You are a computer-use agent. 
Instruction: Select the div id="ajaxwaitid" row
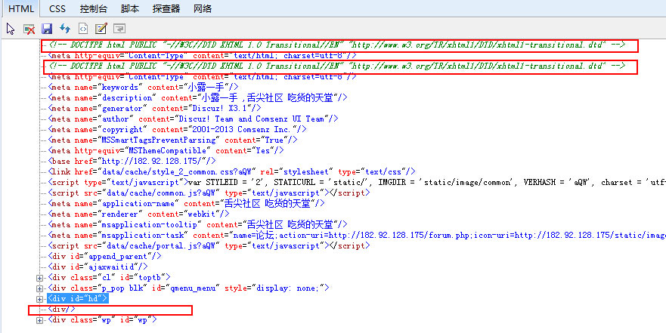[x=98, y=267]
